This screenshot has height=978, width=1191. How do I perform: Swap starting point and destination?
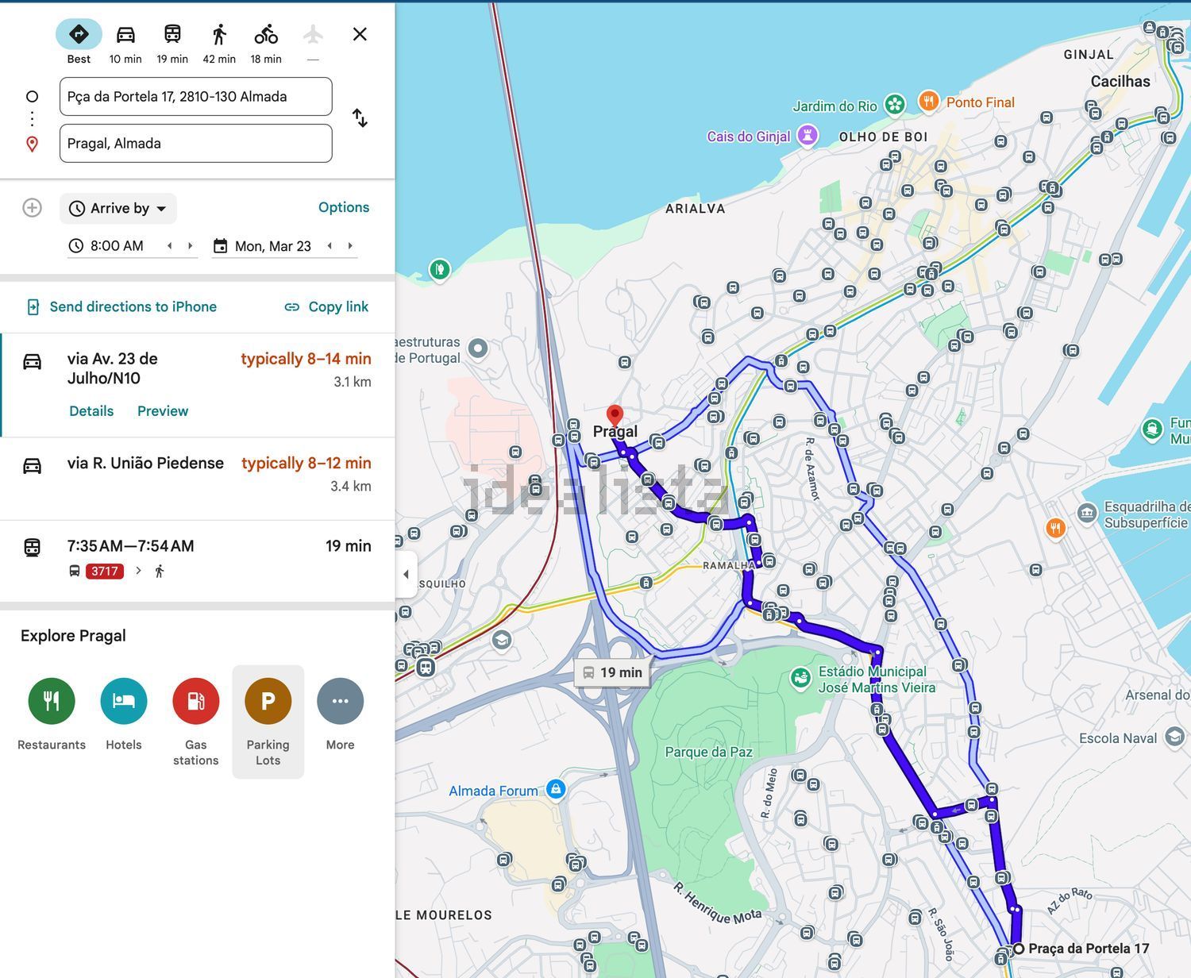point(360,118)
